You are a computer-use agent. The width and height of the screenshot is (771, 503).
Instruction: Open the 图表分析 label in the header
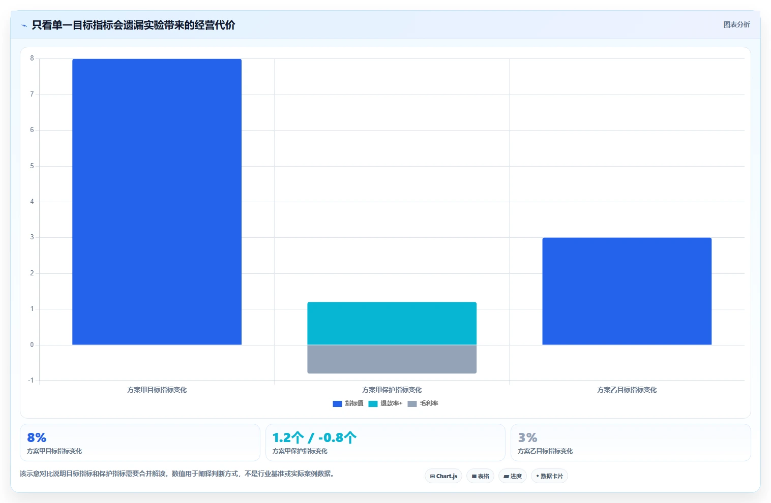[736, 24]
